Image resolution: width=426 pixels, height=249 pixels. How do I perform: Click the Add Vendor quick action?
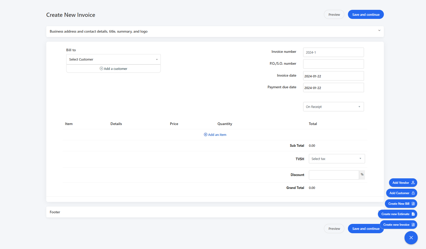[403, 183]
